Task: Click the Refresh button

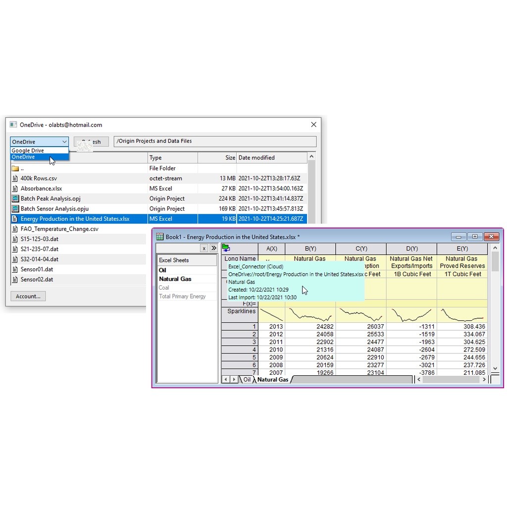Action: pyautogui.click(x=91, y=141)
